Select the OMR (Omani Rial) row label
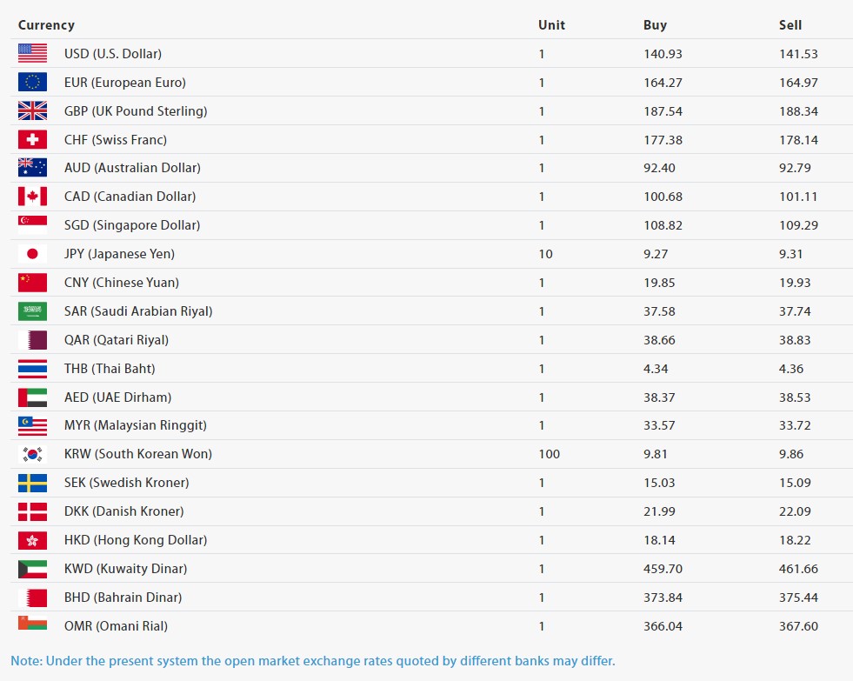Viewport: 853px width, 681px height. point(116,626)
